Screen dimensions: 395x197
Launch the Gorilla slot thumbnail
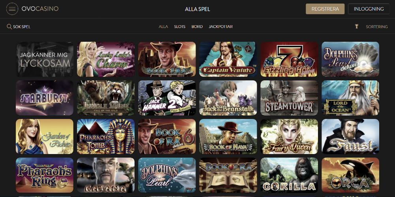[289, 175]
